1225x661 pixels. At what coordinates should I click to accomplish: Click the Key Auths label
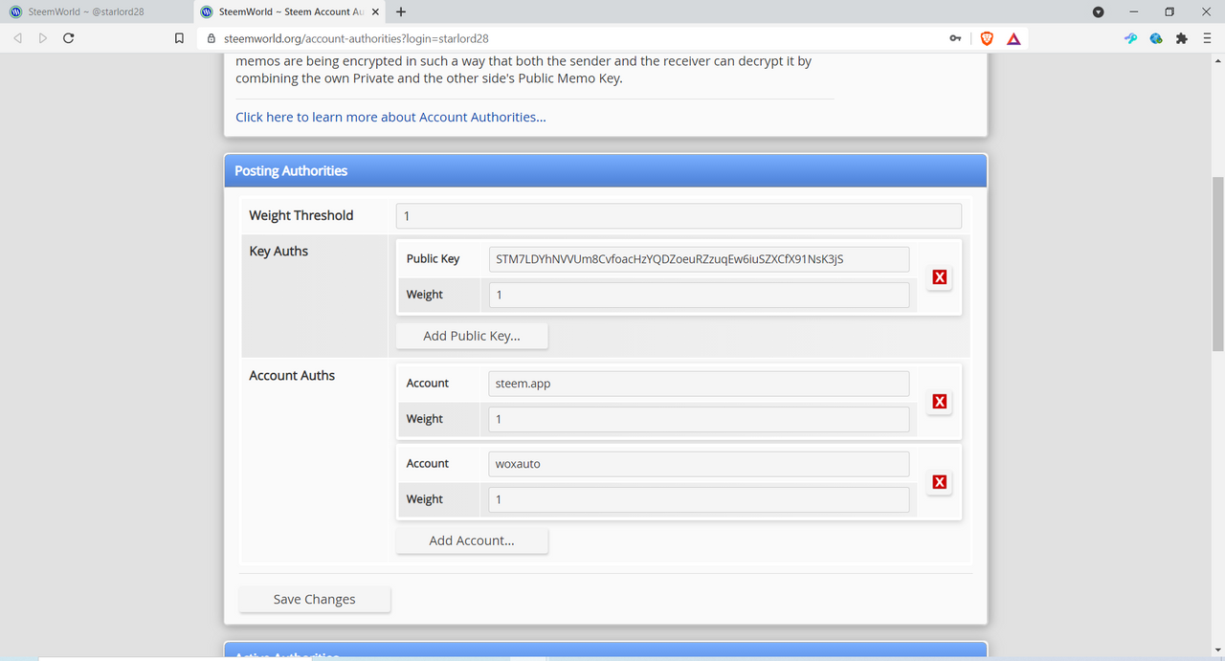(x=278, y=251)
